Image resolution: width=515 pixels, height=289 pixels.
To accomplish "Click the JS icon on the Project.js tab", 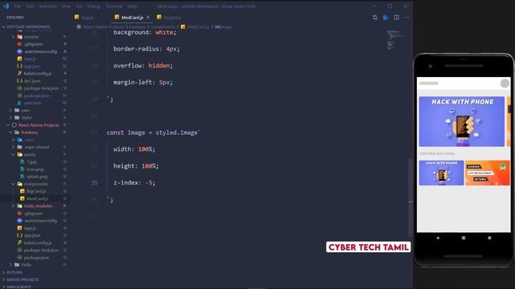I will [159, 17].
